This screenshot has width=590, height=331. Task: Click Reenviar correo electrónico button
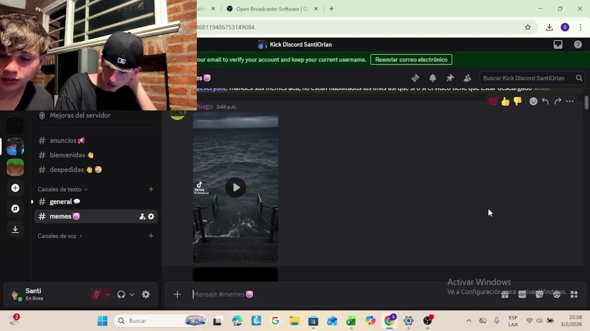(x=411, y=60)
